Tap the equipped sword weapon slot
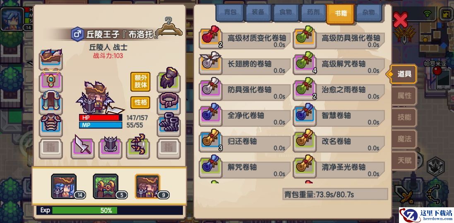 (x=82, y=148)
